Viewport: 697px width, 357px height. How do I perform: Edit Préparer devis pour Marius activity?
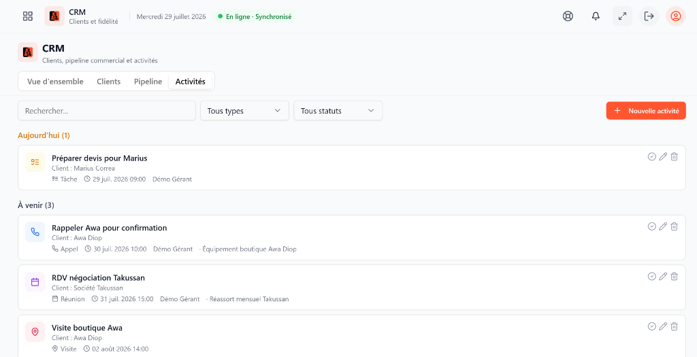point(663,156)
